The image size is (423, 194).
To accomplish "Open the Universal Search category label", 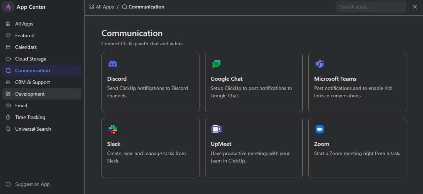I will 33,129.
